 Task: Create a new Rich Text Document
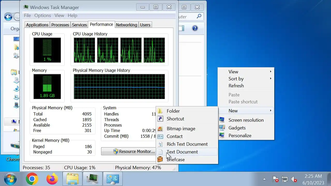click(187, 144)
